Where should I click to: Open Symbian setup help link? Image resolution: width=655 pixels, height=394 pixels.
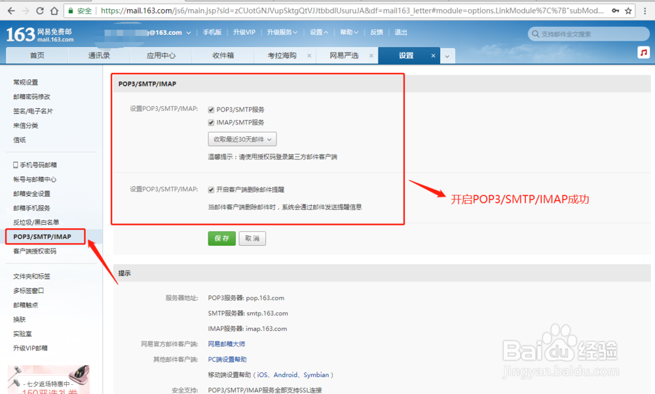pyautogui.click(x=316, y=375)
